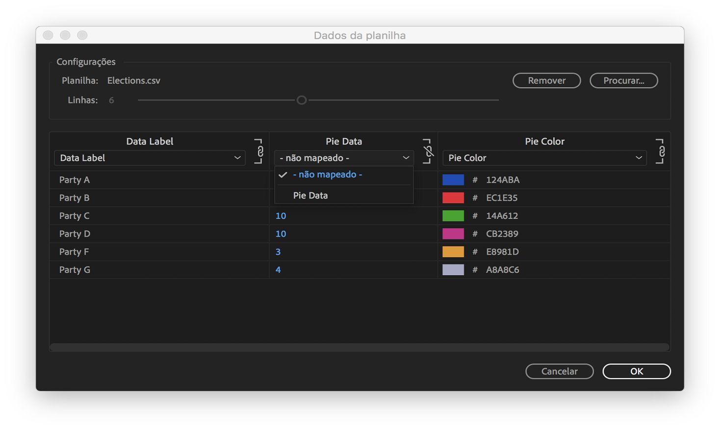Viewport: 720px width, 430px height.
Task: Open the Data Label column dropdown
Action: pyautogui.click(x=150, y=158)
